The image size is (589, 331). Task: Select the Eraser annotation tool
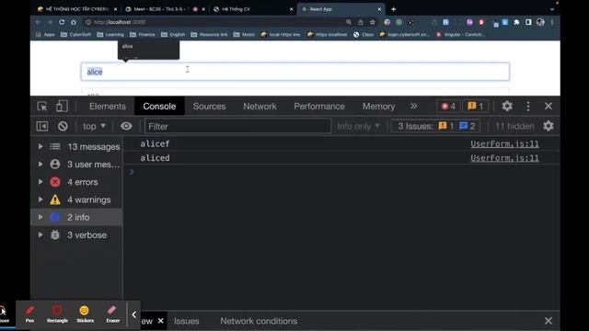(x=112, y=314)
